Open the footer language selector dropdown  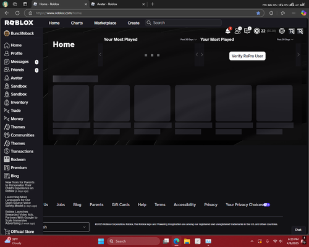tap(66, 227)
